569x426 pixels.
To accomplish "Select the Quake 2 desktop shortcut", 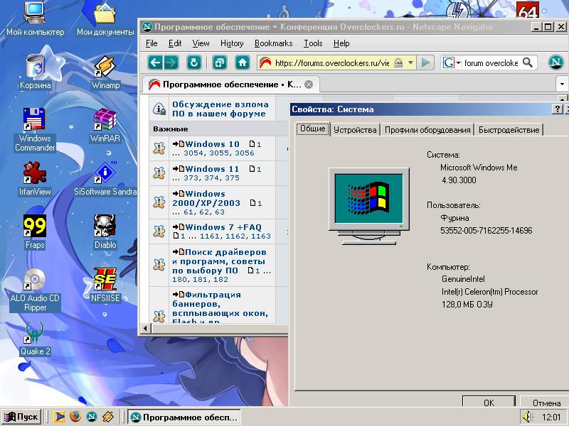I will click(x=35, y=338).
